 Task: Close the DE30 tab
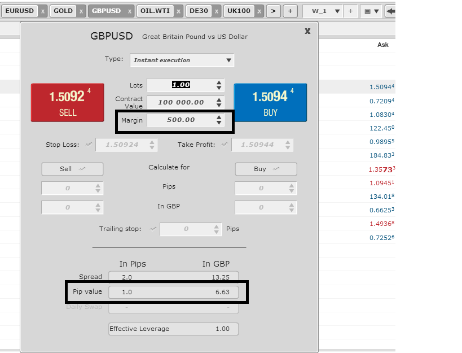(x=217, y=11)
